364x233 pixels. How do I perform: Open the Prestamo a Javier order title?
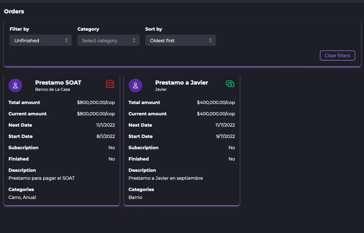click(x=181, y=82)
